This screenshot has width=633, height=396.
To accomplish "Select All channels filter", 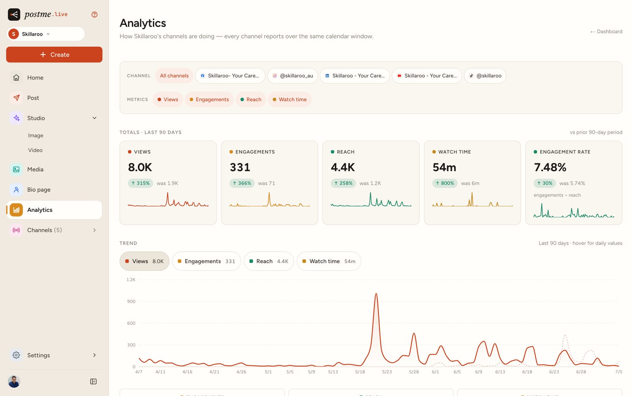I will [174, 76].
